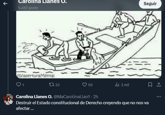Open the reply text about Estado constitucional
Screen dimensions: 165x115
[x=82, y=106]
